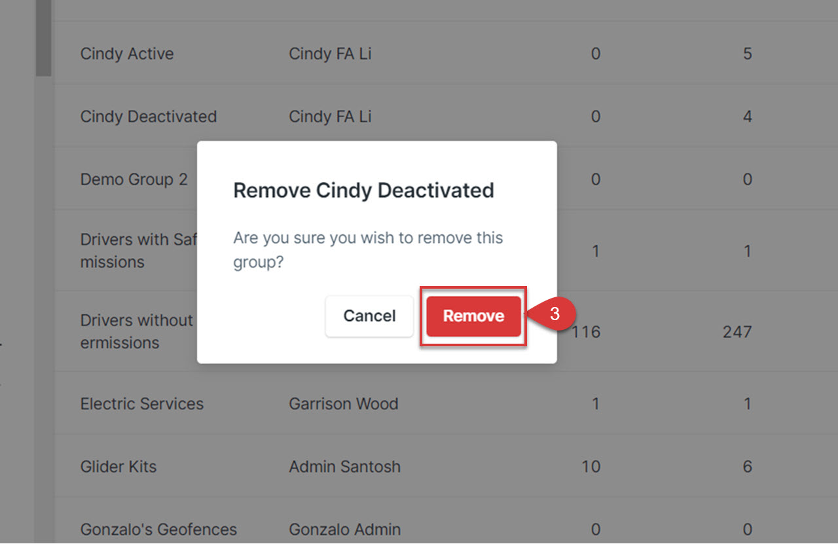Click the value 116 in the table

[586, 332]
